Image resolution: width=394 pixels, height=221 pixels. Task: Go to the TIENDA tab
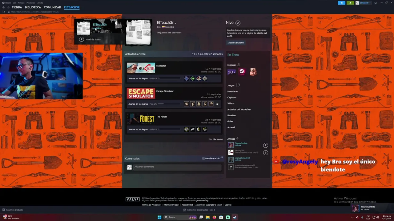click(17, 7)
